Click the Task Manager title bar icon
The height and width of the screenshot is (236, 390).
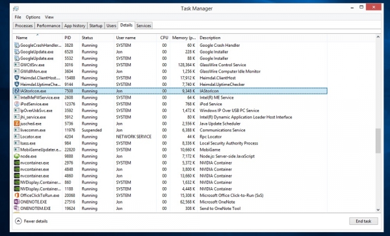(x=16, y=8)
